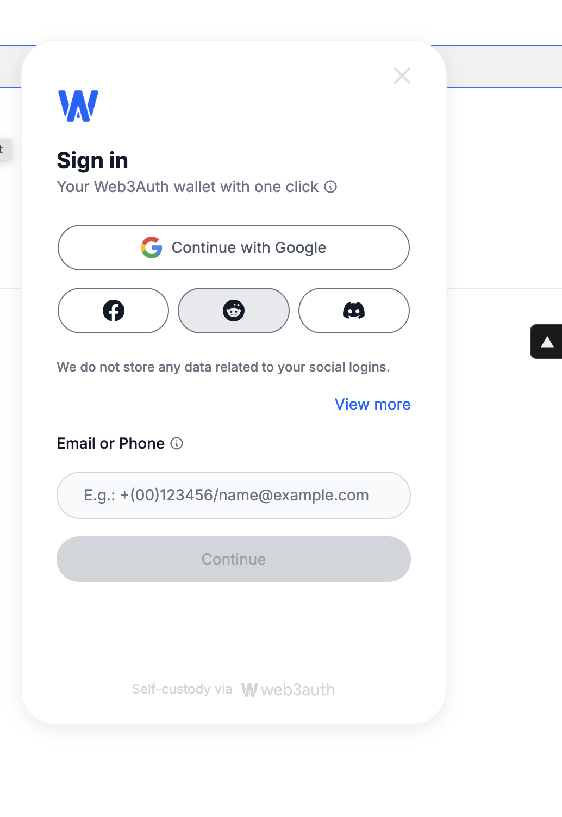Click the greyed-out Continue button

click(x=234, y=559)
